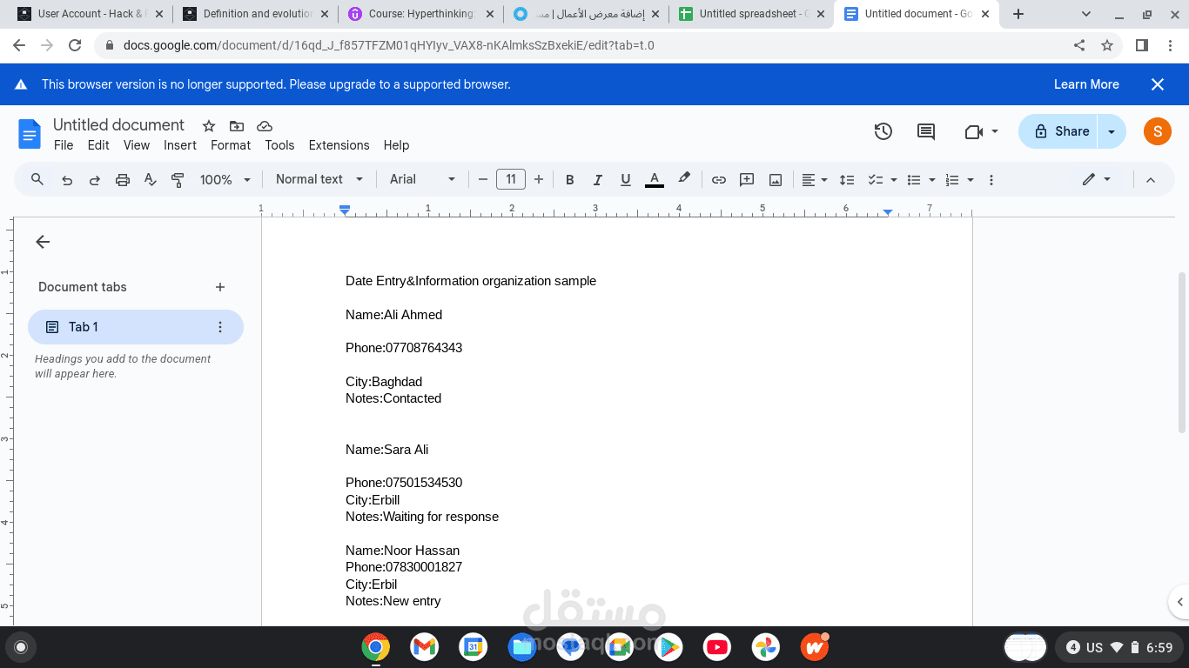Expand checklist menu arrow
This screenshot has height=668, width=1189.
point(894,180)
